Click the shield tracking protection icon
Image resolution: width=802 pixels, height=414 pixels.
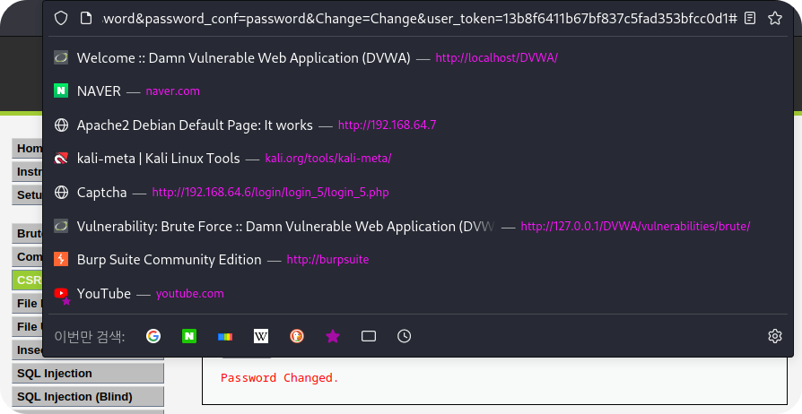point(61,19)
